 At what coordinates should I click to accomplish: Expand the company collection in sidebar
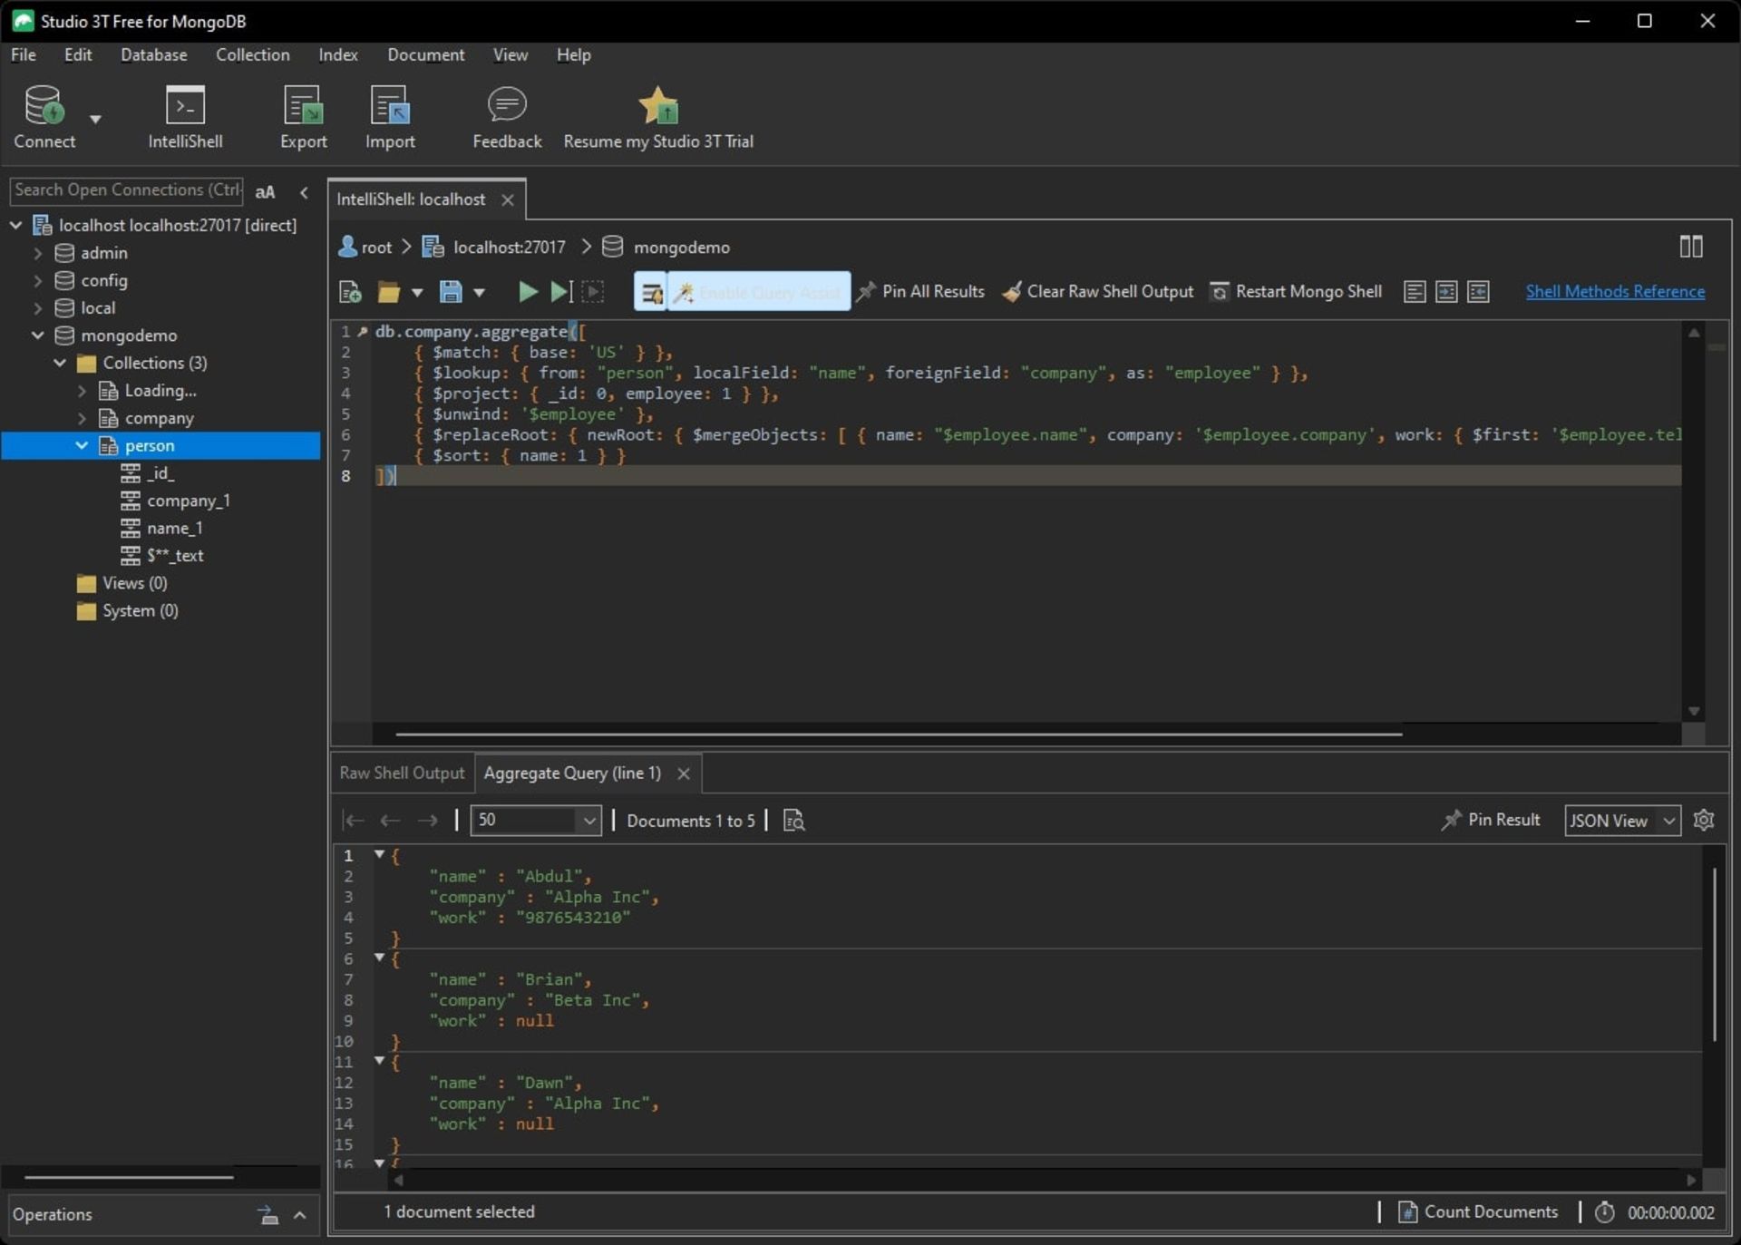(83, 418)
